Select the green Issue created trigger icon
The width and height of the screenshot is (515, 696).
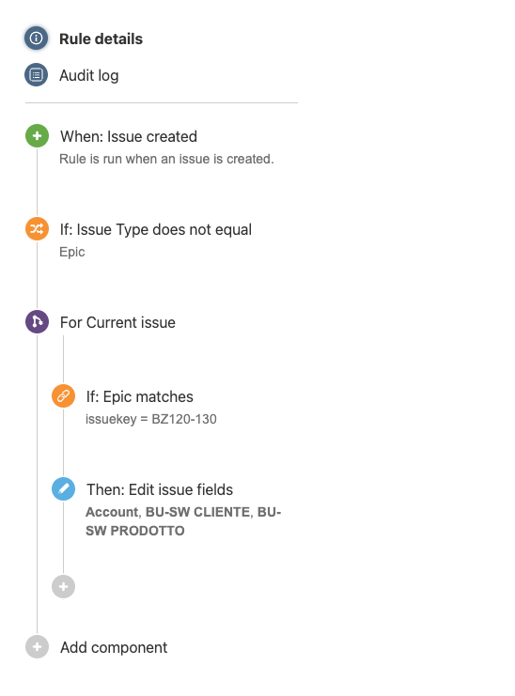tap(37, 136)
